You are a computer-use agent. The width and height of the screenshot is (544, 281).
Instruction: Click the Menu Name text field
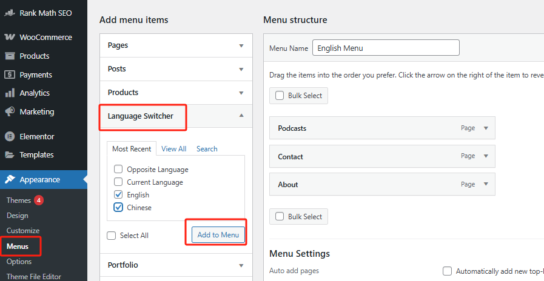point(386,48)
